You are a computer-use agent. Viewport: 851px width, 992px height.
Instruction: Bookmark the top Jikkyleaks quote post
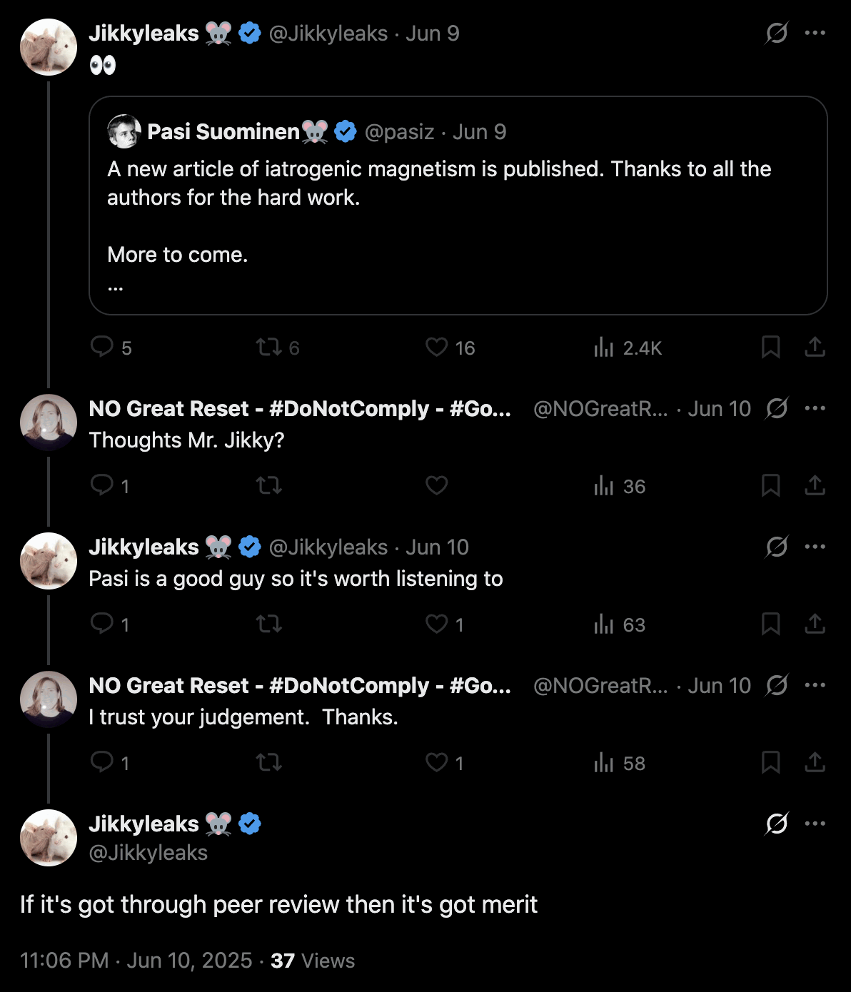[770, 348]
